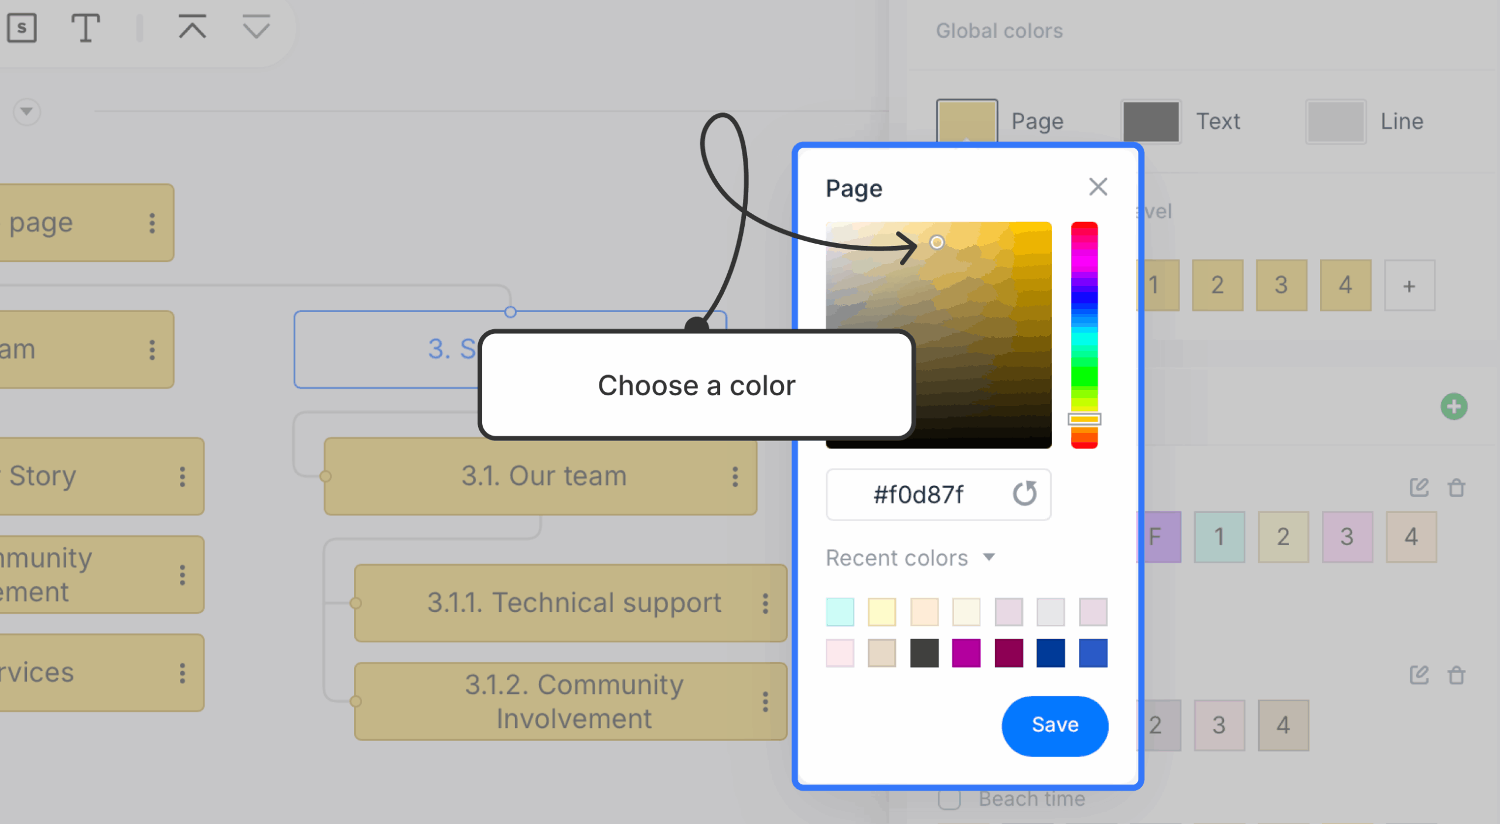Open options menu on the rvices card
1500x824 pixels.
click(183, 673)
